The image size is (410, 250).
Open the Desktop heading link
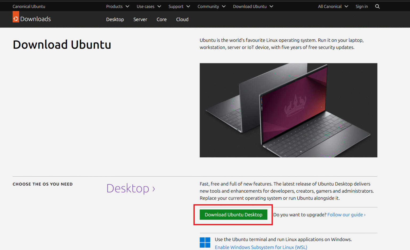pos(131,188)
